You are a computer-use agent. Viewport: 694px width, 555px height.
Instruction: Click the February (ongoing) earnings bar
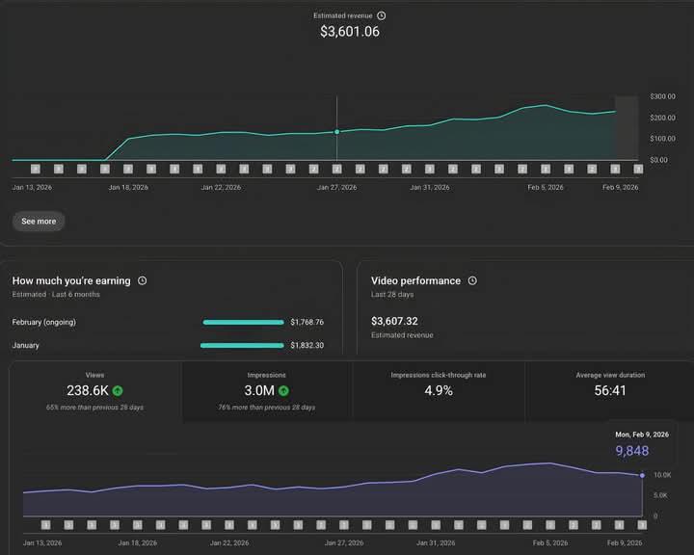(243, 323)
